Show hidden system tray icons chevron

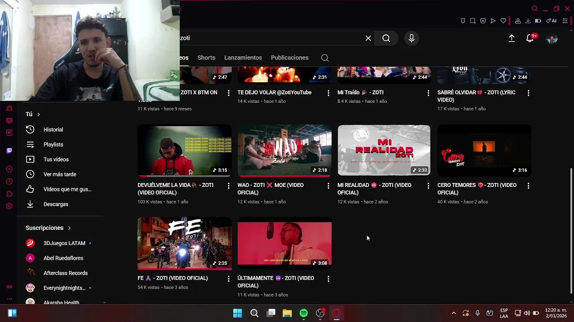(x=453, y=313)
